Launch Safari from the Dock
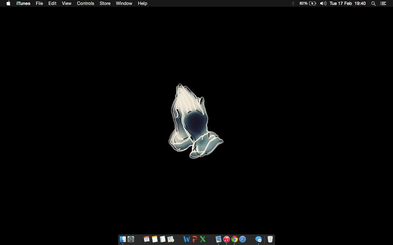 coord(243,239)
